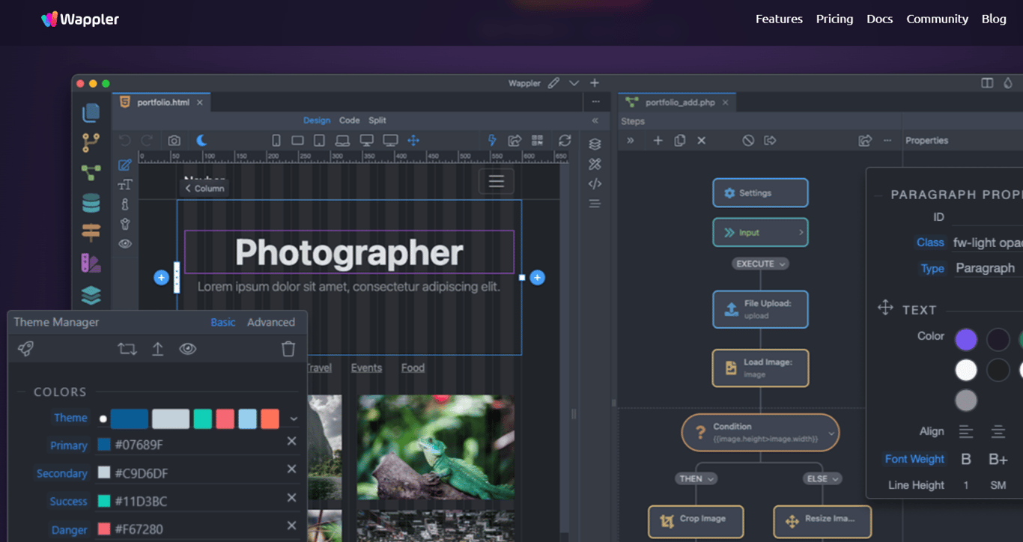
Task: Click the disable step circle-slash icon
Action: pos(748,140)
